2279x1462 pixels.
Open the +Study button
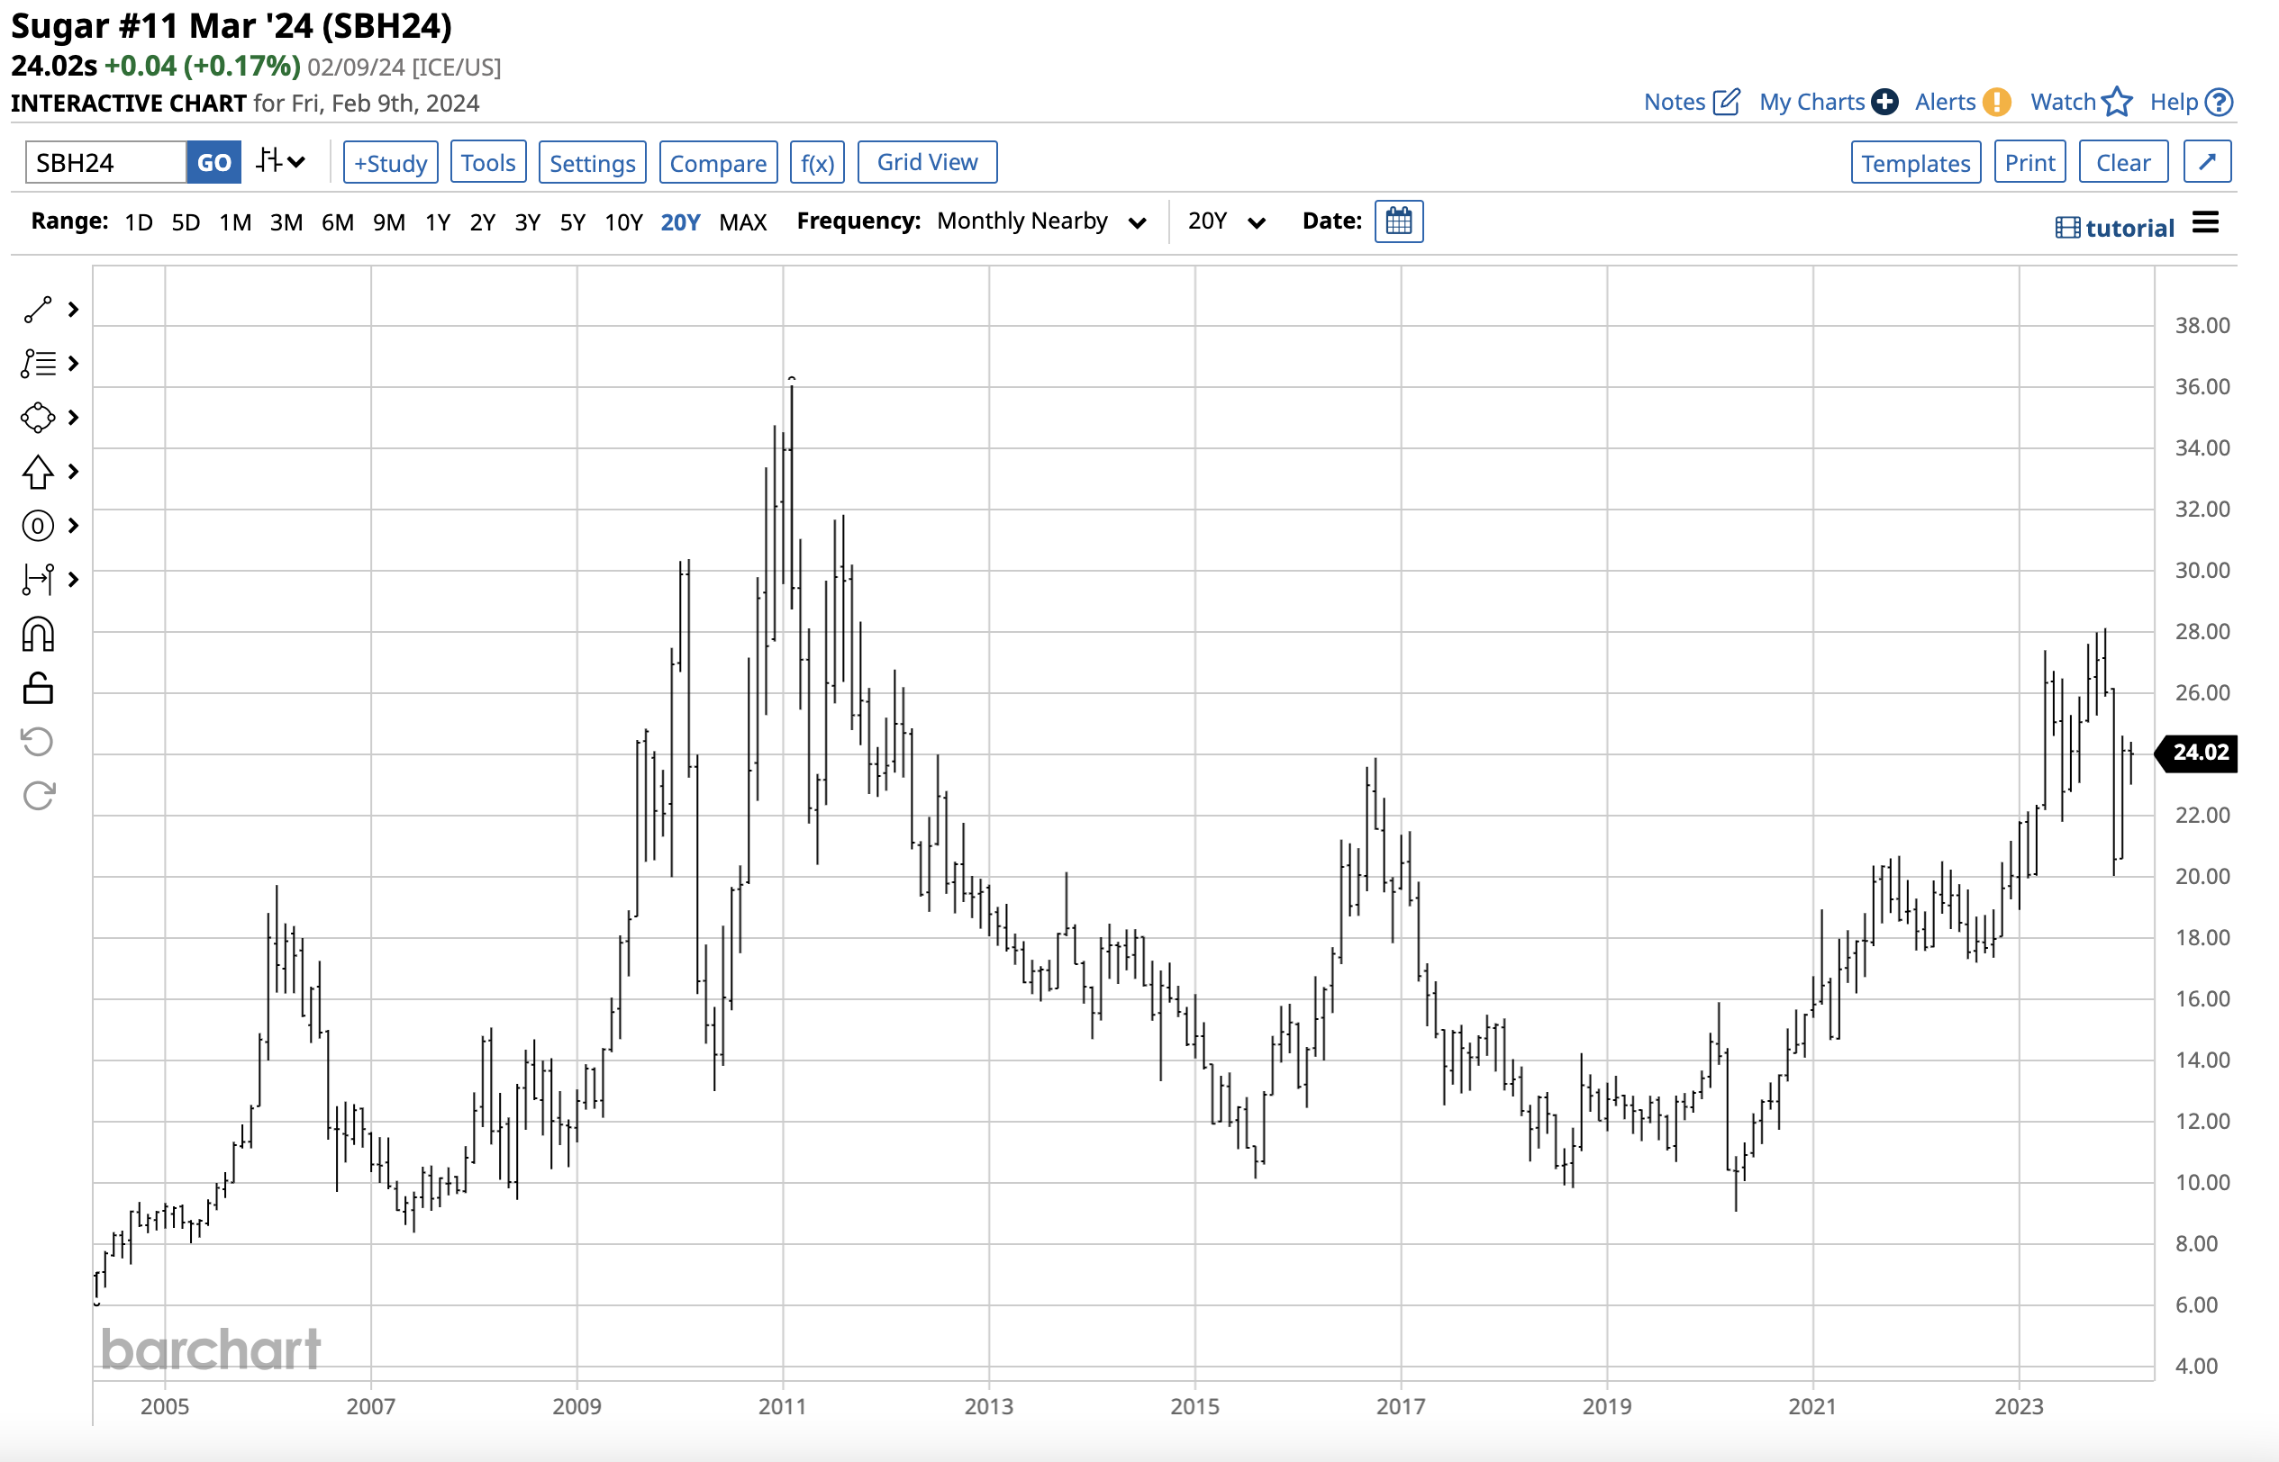pyautogui.click(x=390, y=162)
